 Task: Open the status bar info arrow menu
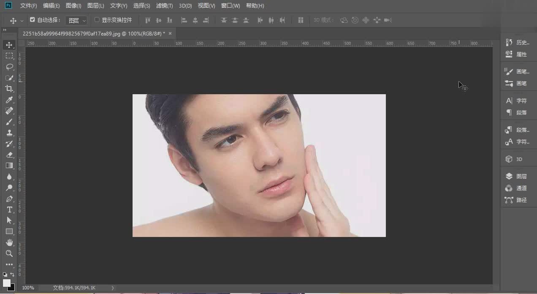tap(113, 288)
